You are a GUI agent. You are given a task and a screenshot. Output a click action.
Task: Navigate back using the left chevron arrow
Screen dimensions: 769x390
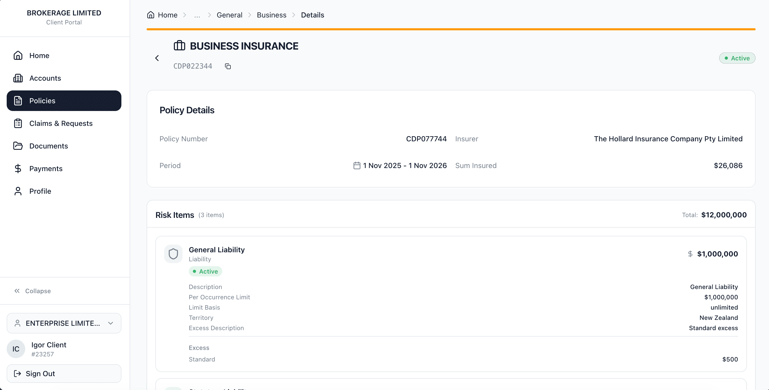pos(157,58)
